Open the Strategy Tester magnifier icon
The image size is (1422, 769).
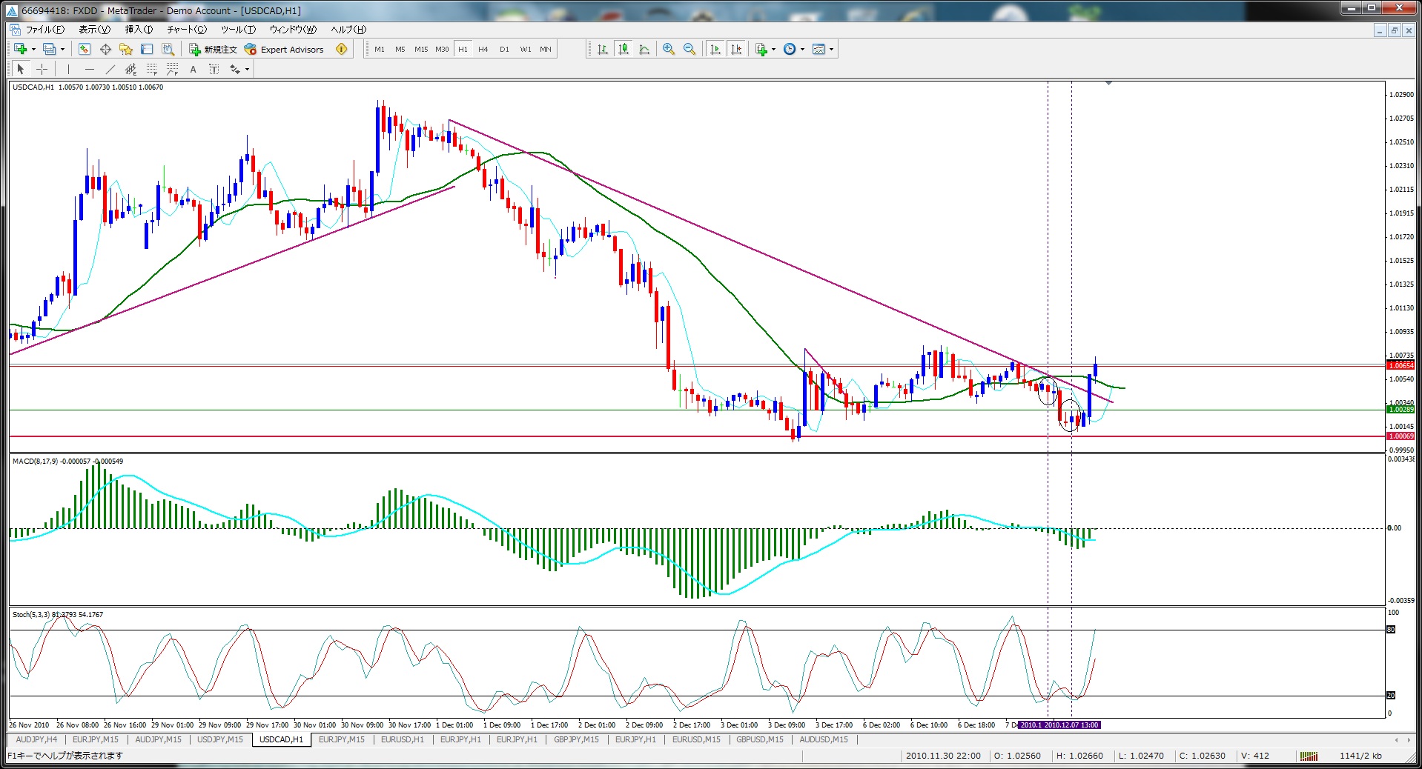(x=168, y=50)
